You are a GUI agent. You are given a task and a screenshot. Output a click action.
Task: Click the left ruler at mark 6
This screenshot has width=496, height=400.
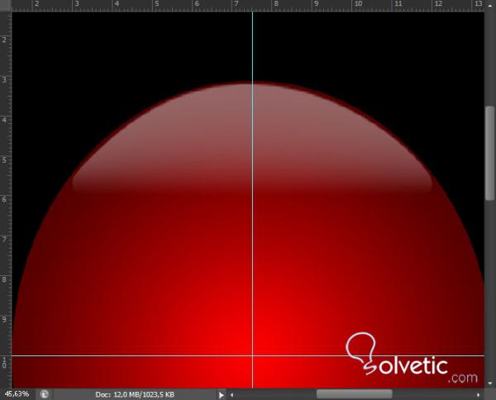click(4, 199)
